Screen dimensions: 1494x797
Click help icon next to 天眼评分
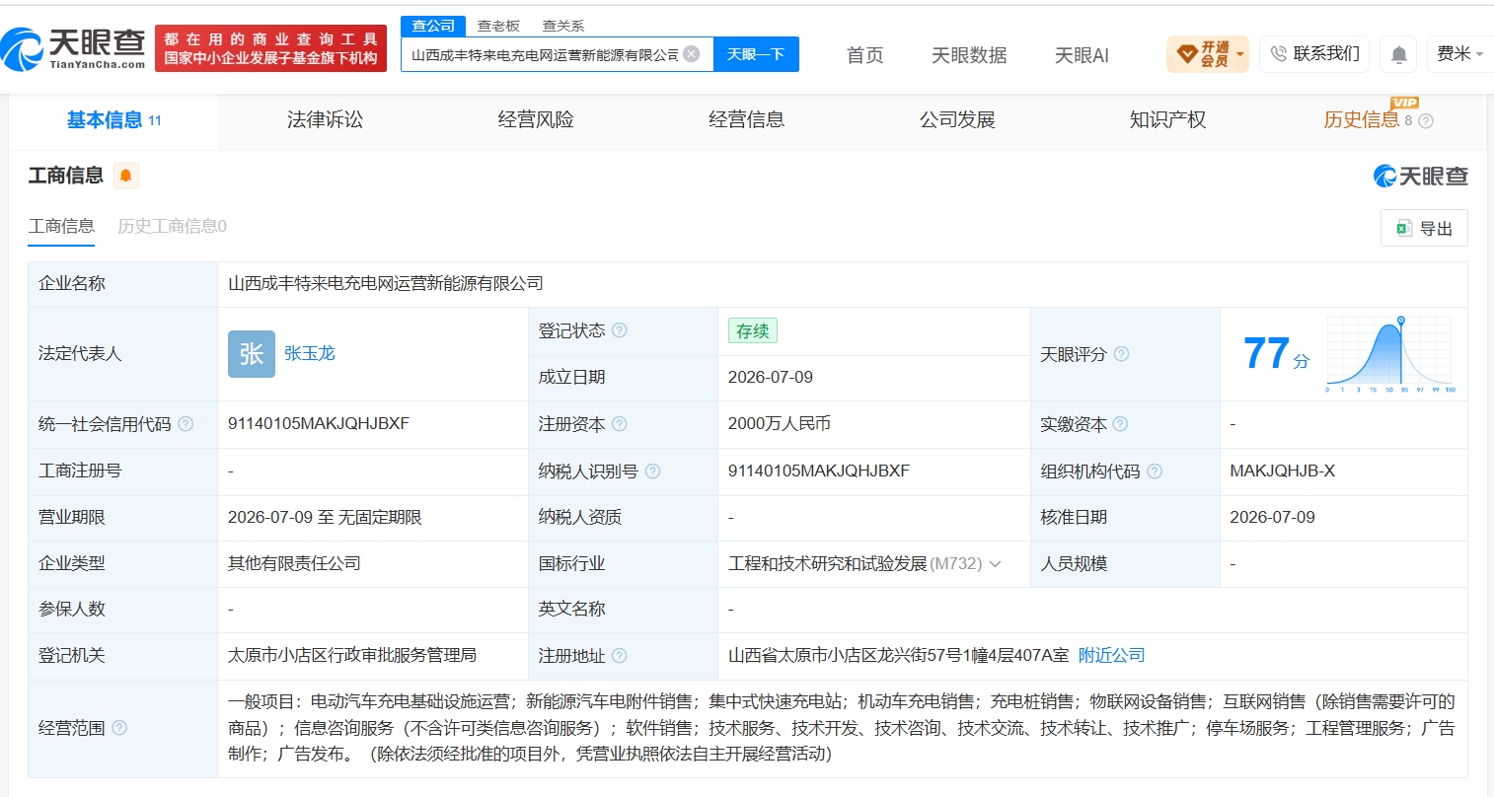pyautogui.click(x=1121, y=354)
